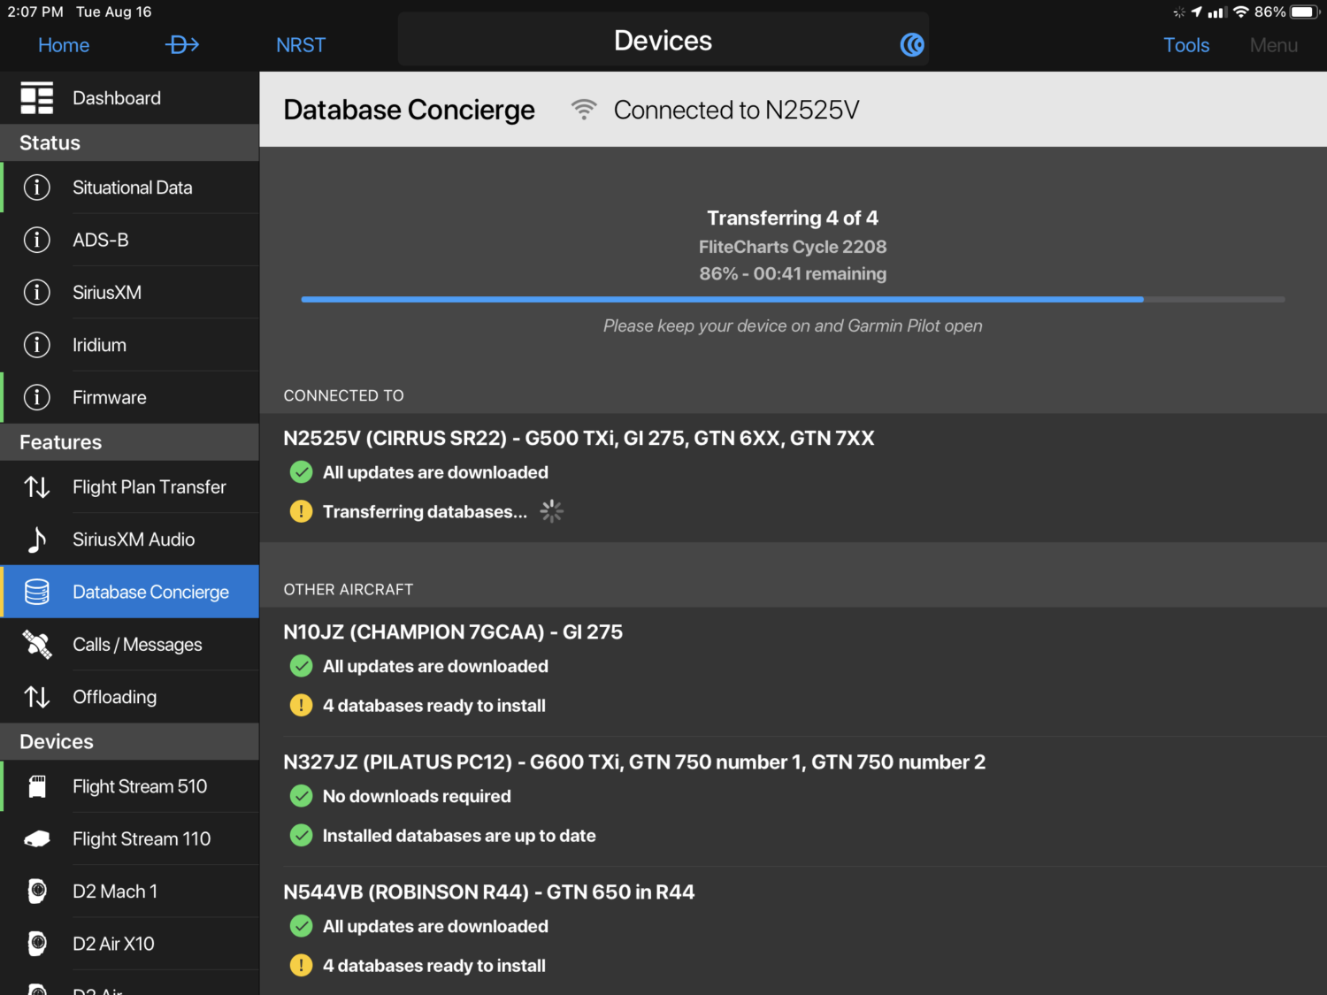Tap the Wi-Fi icon beside Database Concierge
1327x995 pixels.
pyautogui.click(x=584, y=109)
